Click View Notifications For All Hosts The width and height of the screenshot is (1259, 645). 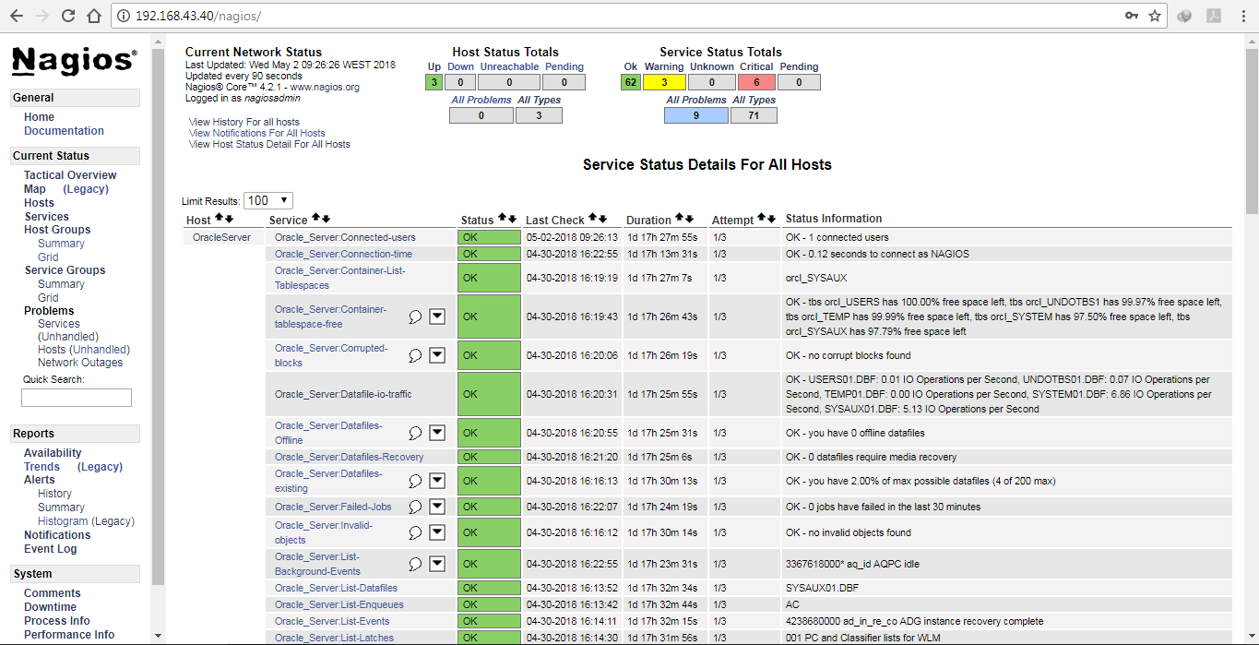tap(256, 133)
